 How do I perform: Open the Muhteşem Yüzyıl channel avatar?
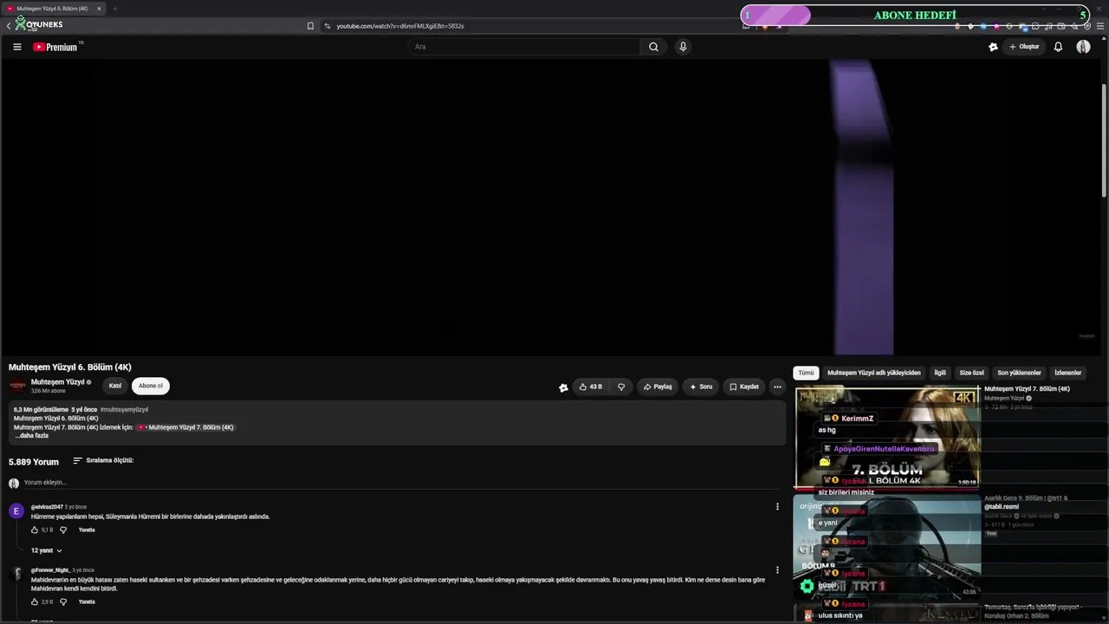[17, 386]
